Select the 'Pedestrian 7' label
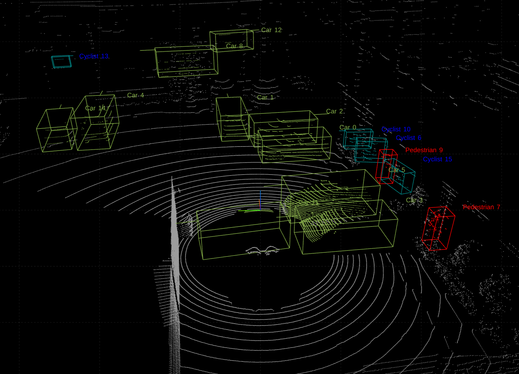519x374 pixels. tap(481, 207)
